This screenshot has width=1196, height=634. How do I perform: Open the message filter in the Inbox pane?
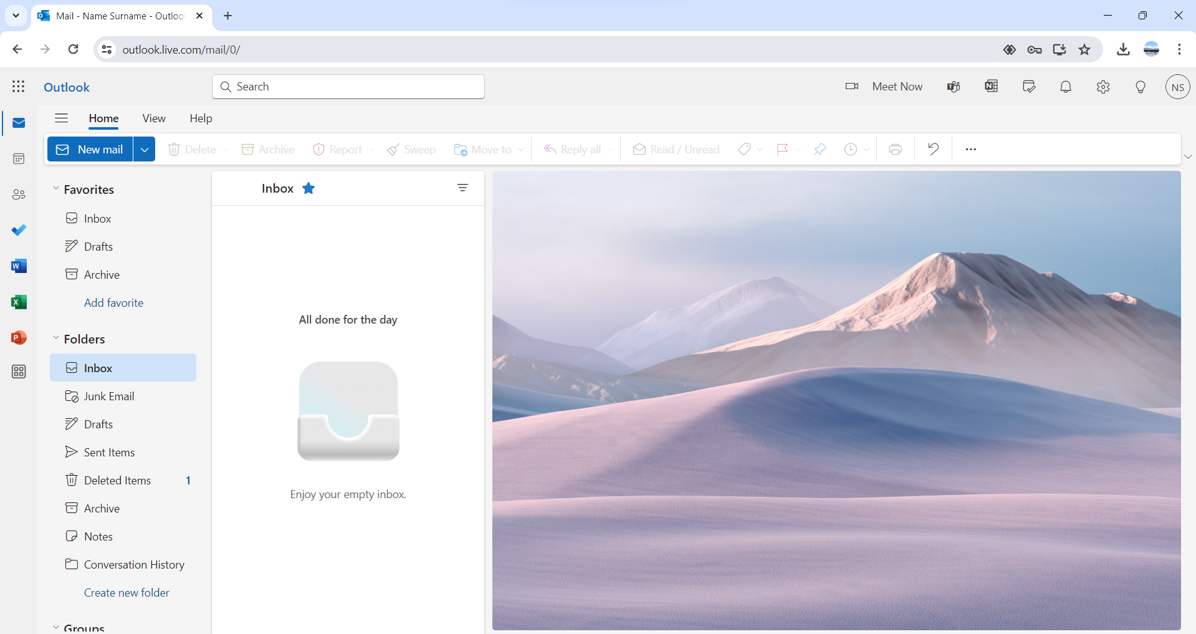(x=463, y=188)
